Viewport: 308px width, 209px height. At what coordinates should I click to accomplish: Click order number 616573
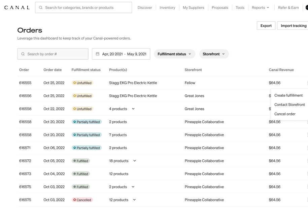coord(25,174)
